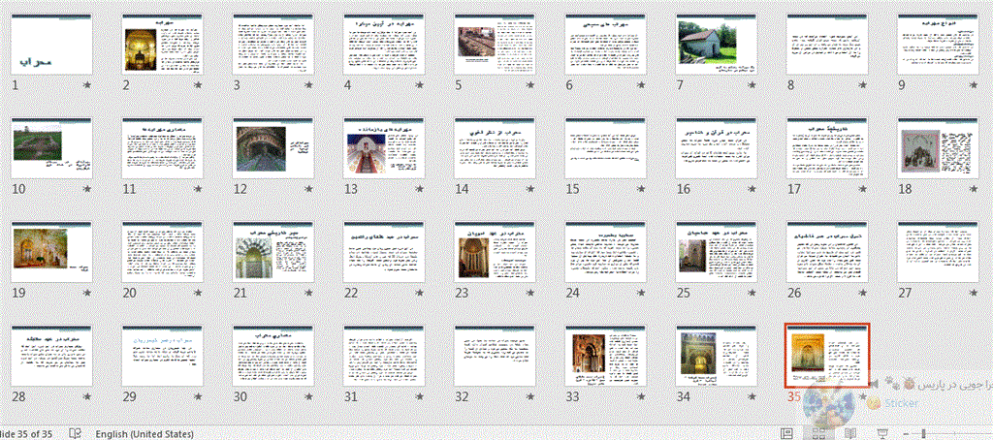The image size is (993, 440).
Task: Select slide 10 with the landscape photo
Action: pyautogui.click(x=52, y=148)
